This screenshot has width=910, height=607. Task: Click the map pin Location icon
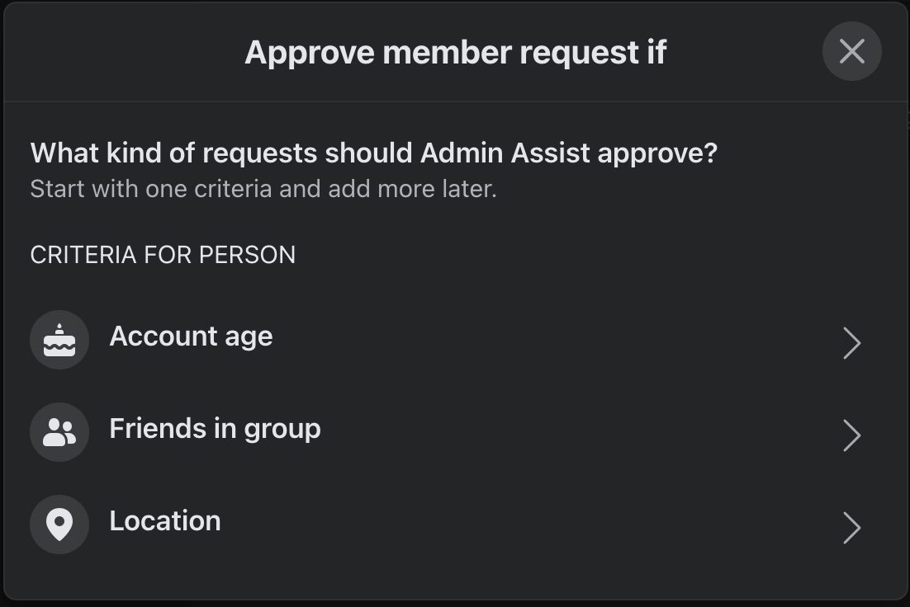pos(59,525)
